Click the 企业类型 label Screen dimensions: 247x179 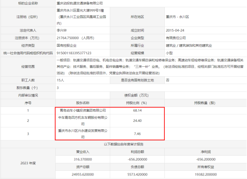click(x=137, y=38)
